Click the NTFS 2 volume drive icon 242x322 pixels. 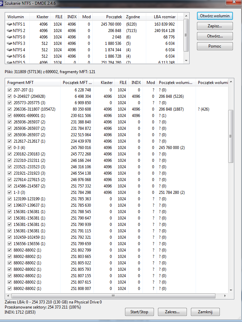(x=9, y=31)
